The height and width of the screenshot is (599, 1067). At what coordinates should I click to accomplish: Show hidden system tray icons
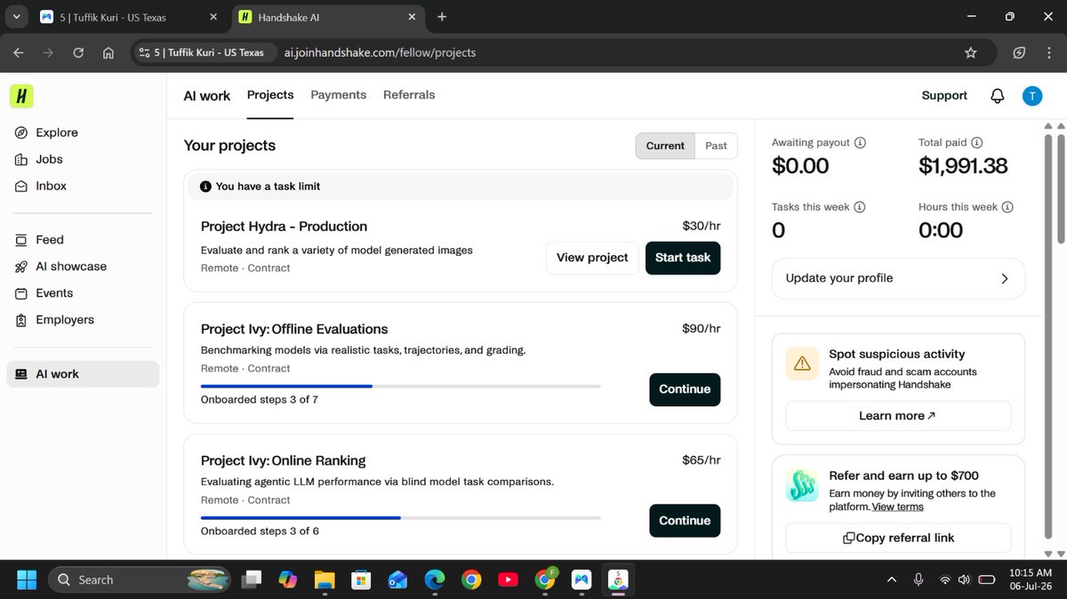pyautogui.click(x=892, y=579)
